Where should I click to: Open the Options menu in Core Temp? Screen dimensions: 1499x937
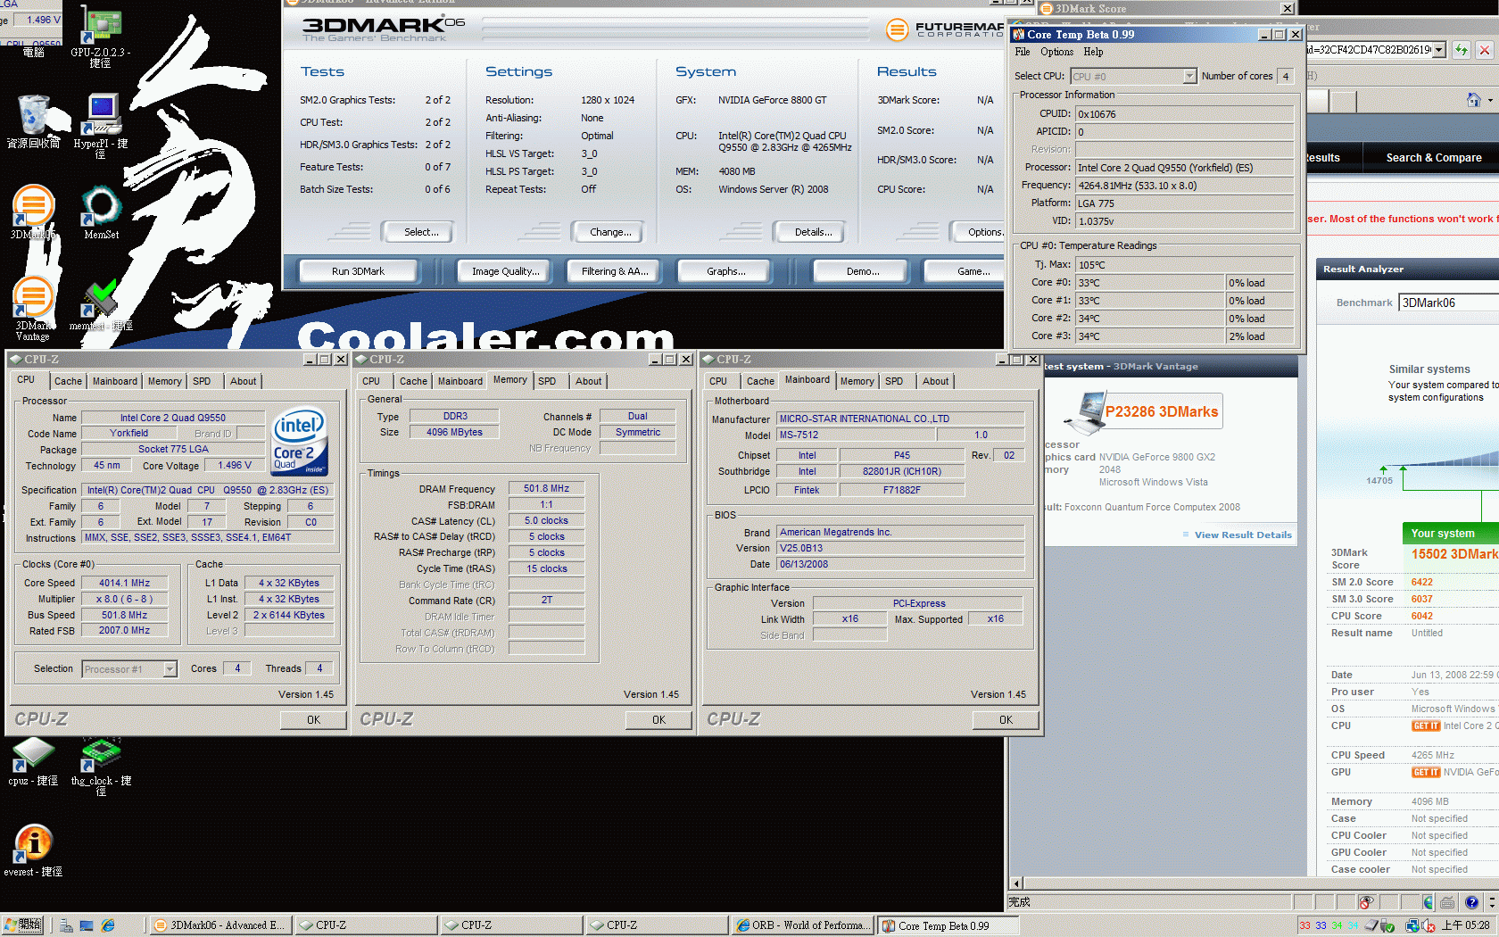tap(1056, 52)
